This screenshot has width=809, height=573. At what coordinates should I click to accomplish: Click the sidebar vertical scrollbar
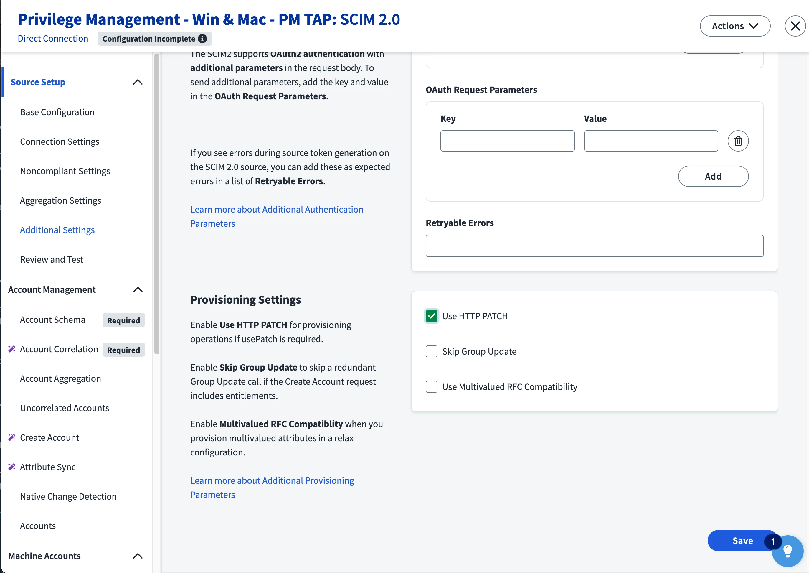click(156, 204)
